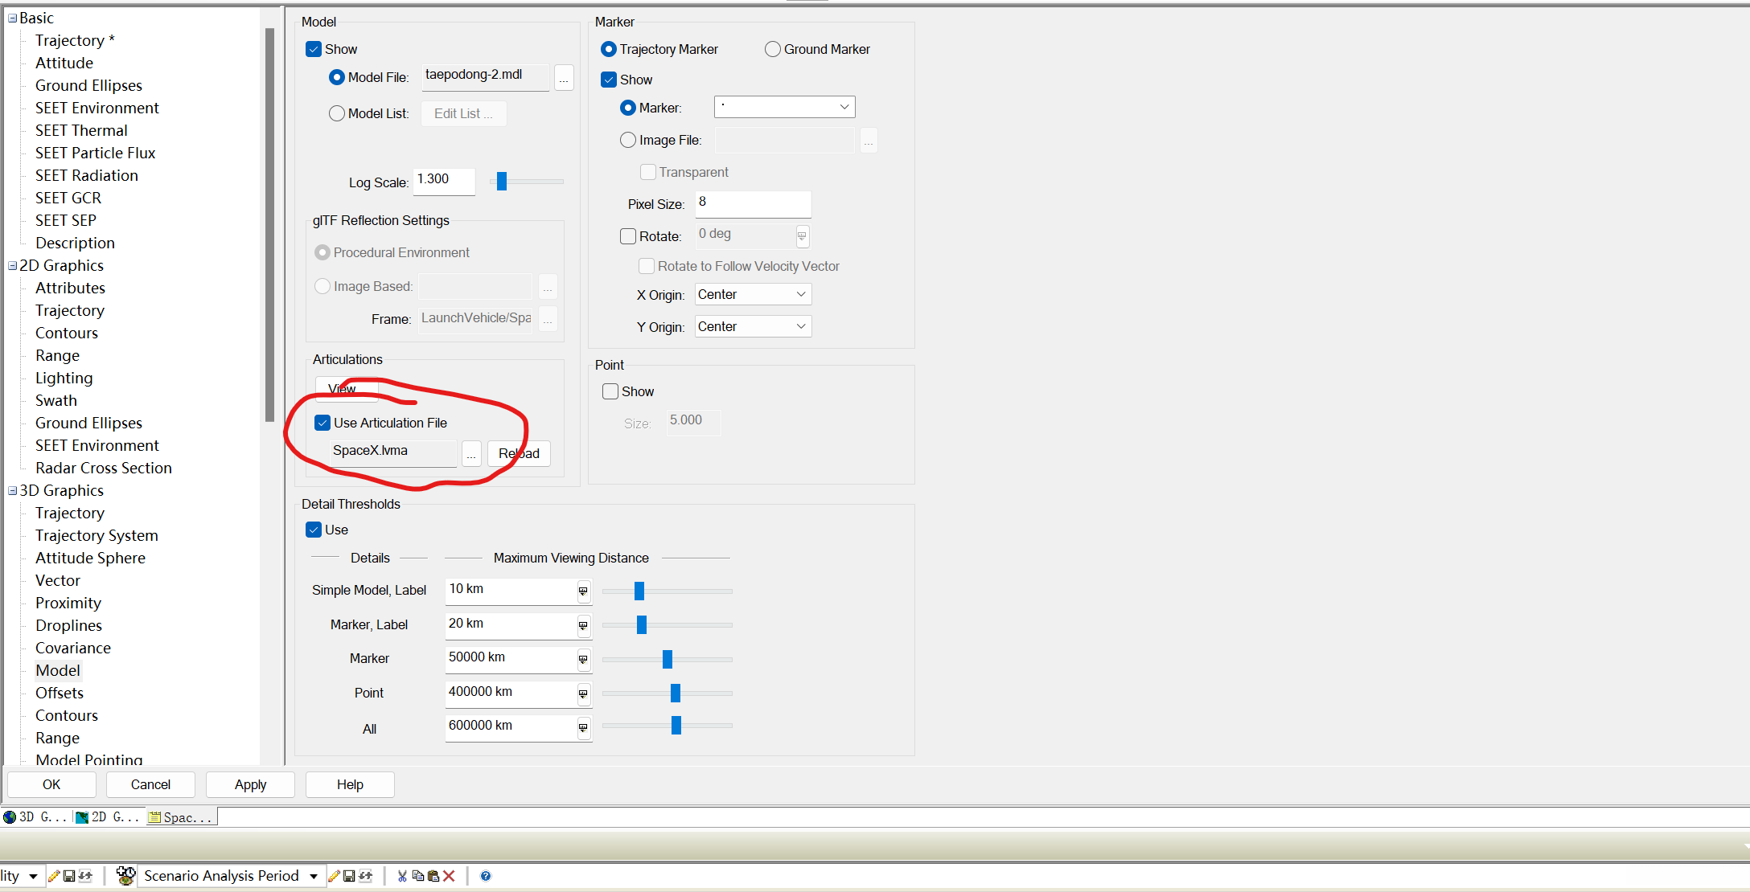Click the Log Scale slider handle
Screen dimensions: 1750x892
(502, 182)
